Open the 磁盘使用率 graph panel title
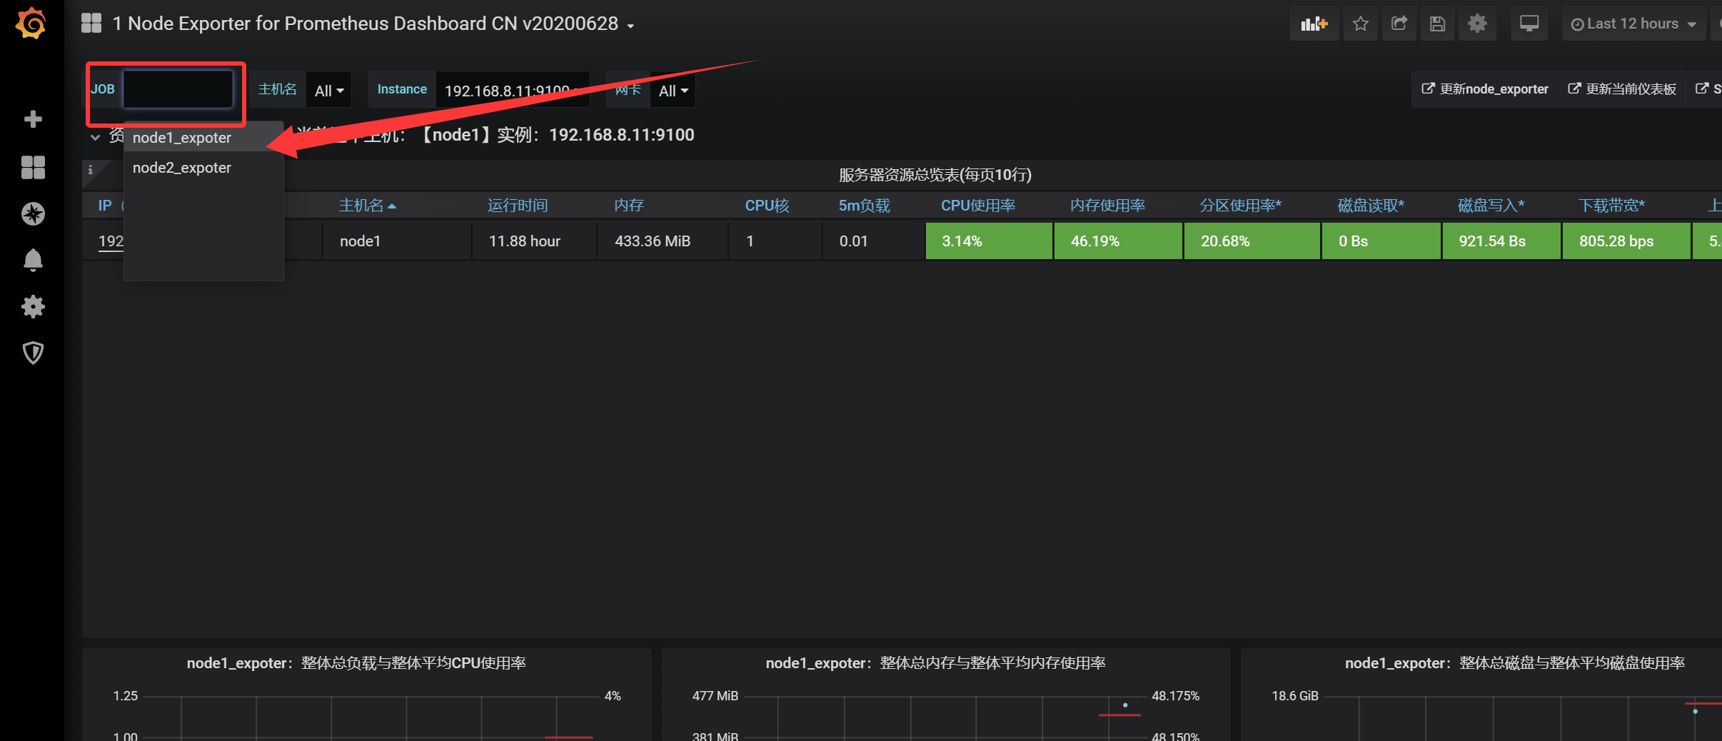The width and height of the screenshot is (1722, 741). [1515, 663]
